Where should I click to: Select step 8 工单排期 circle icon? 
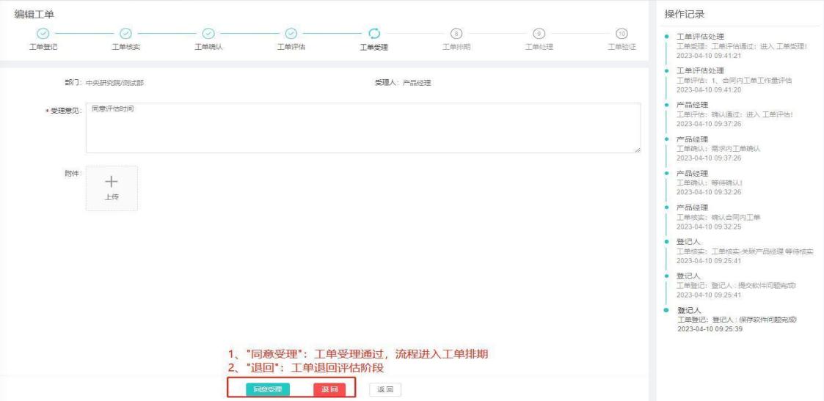tap(456, 33)
